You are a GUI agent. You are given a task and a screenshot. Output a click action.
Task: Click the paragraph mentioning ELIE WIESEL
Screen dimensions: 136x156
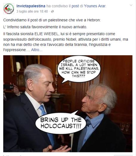(66, 42)
